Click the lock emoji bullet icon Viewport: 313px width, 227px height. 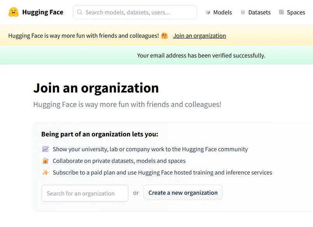46,161
